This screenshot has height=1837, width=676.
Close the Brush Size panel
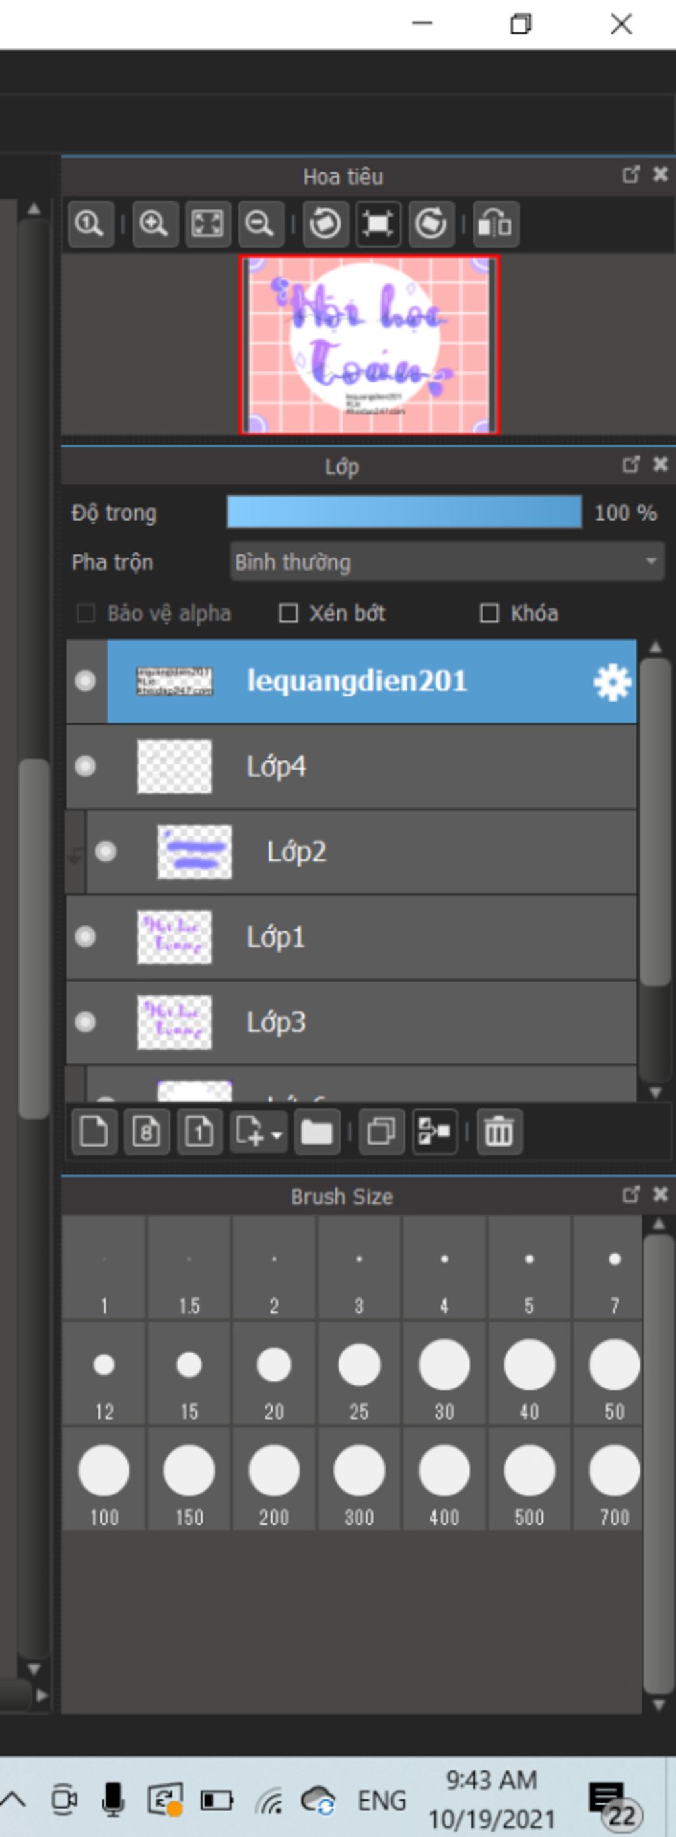(660, 1194)
